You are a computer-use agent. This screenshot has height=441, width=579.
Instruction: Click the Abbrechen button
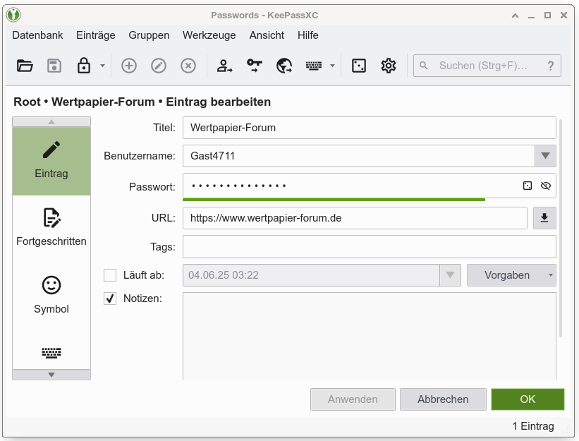pos(443,399)
